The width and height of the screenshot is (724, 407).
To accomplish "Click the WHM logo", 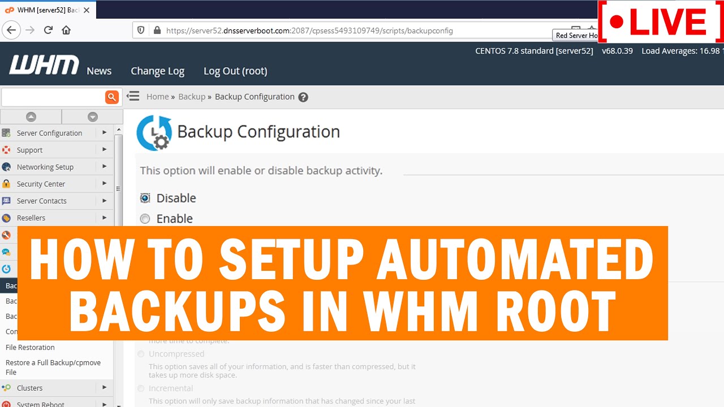I will [x=44, y=65].
